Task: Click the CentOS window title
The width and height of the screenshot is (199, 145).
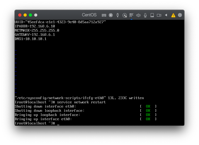Action: point(89,15)
